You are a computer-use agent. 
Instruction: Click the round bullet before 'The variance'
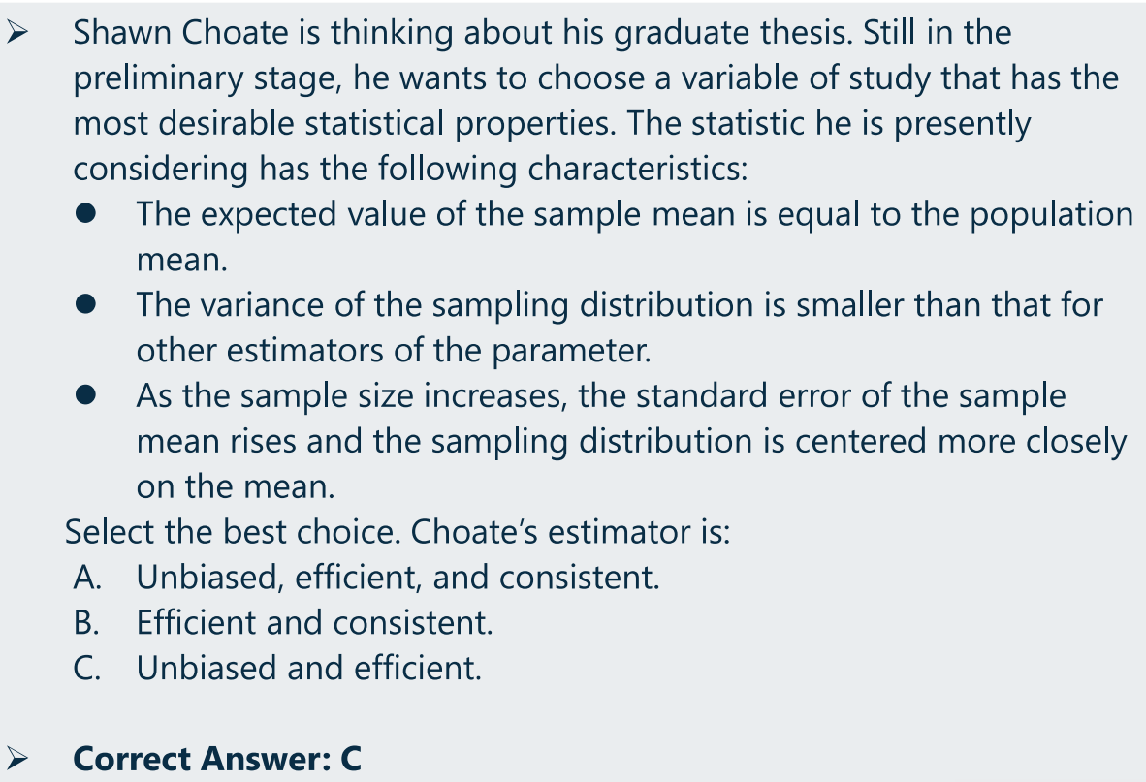(85, 303)
